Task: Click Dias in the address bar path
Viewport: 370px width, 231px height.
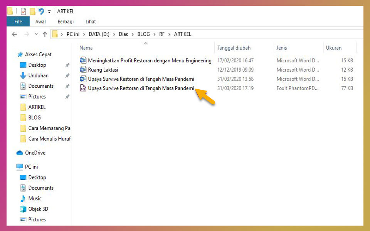Action: (x=123, y=34)
